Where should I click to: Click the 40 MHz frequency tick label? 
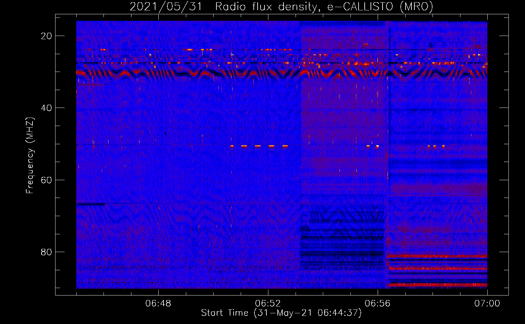46,108
